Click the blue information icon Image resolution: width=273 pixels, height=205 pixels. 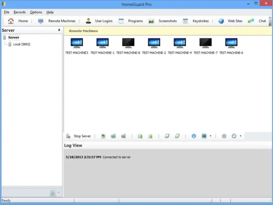[194, 136]
